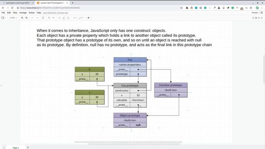This screenshot has width=265, height=149.
Task: Select the b object header cell
Action: click(x=89, y=69)
